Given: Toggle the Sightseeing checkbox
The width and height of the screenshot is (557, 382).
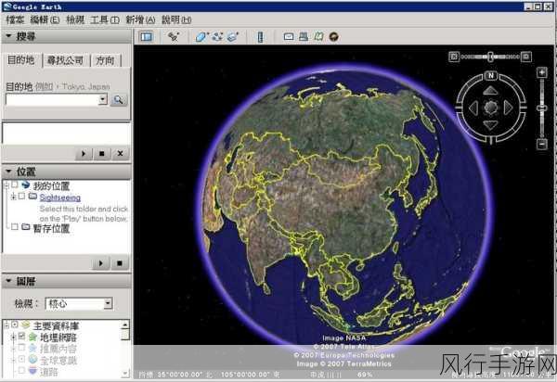Looking at the screenshot, I should 21,197.
